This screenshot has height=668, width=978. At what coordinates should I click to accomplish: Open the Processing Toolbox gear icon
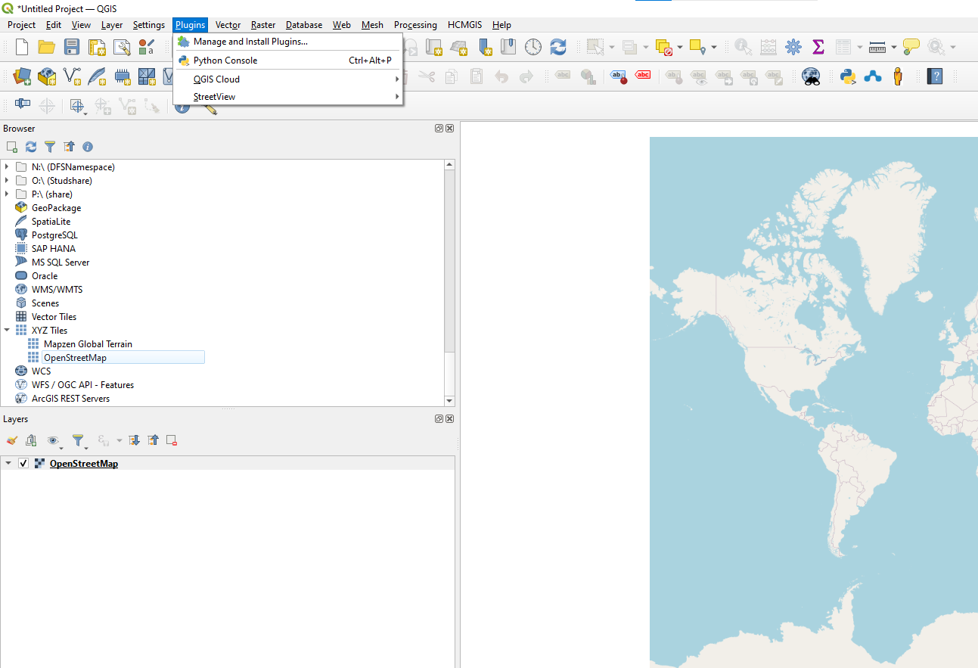(x=793, y=47)
